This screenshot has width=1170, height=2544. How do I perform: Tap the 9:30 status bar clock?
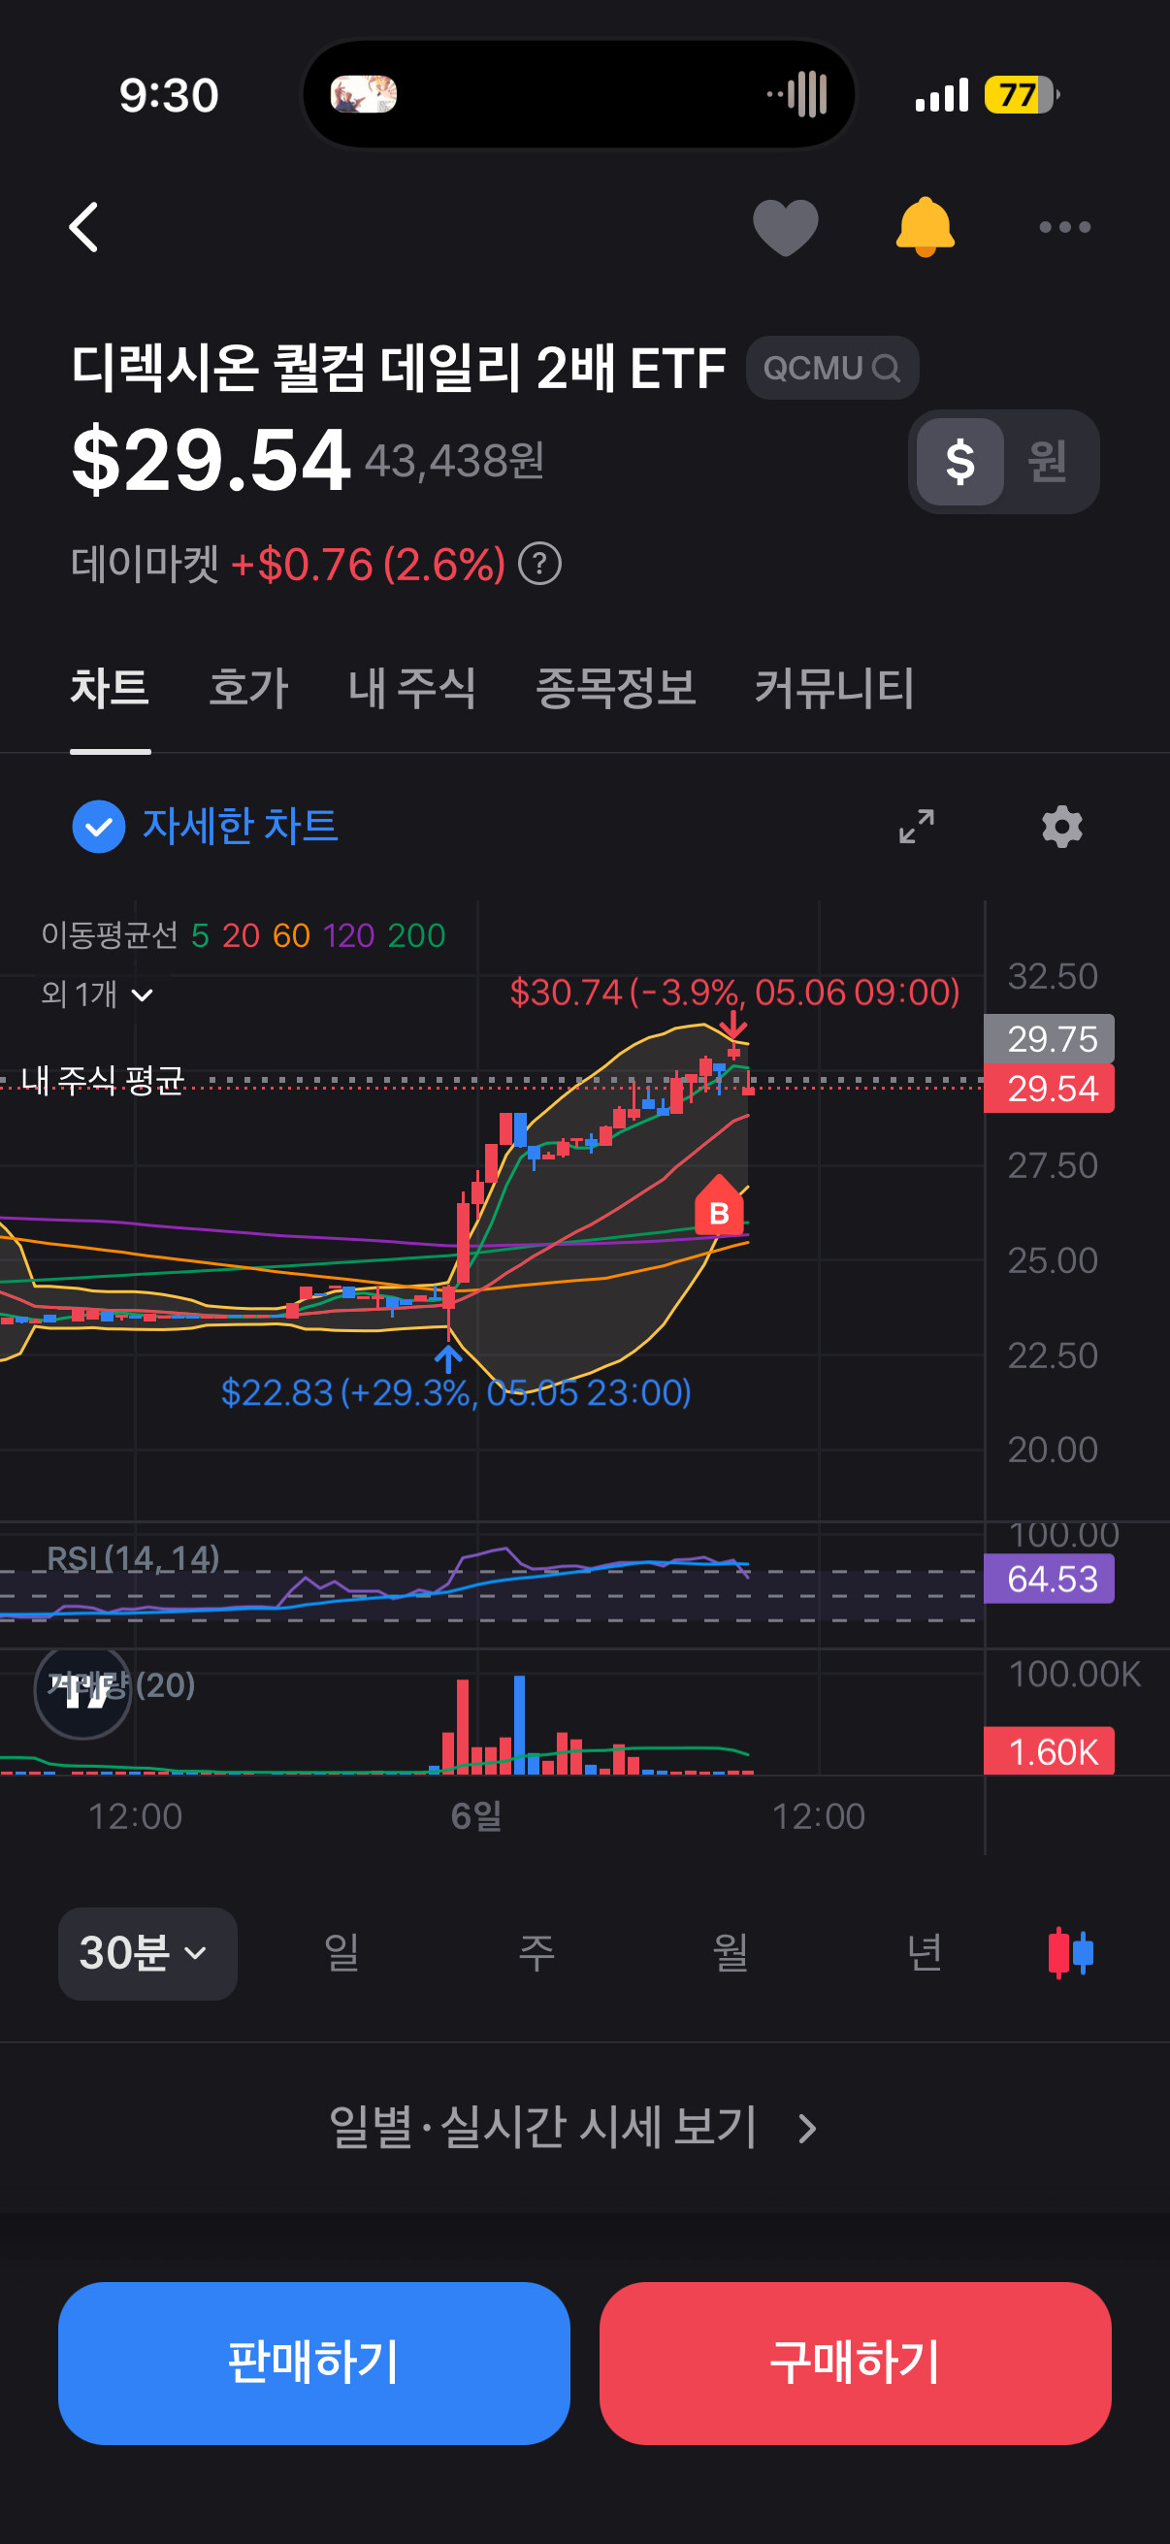(x=169, y=95)
